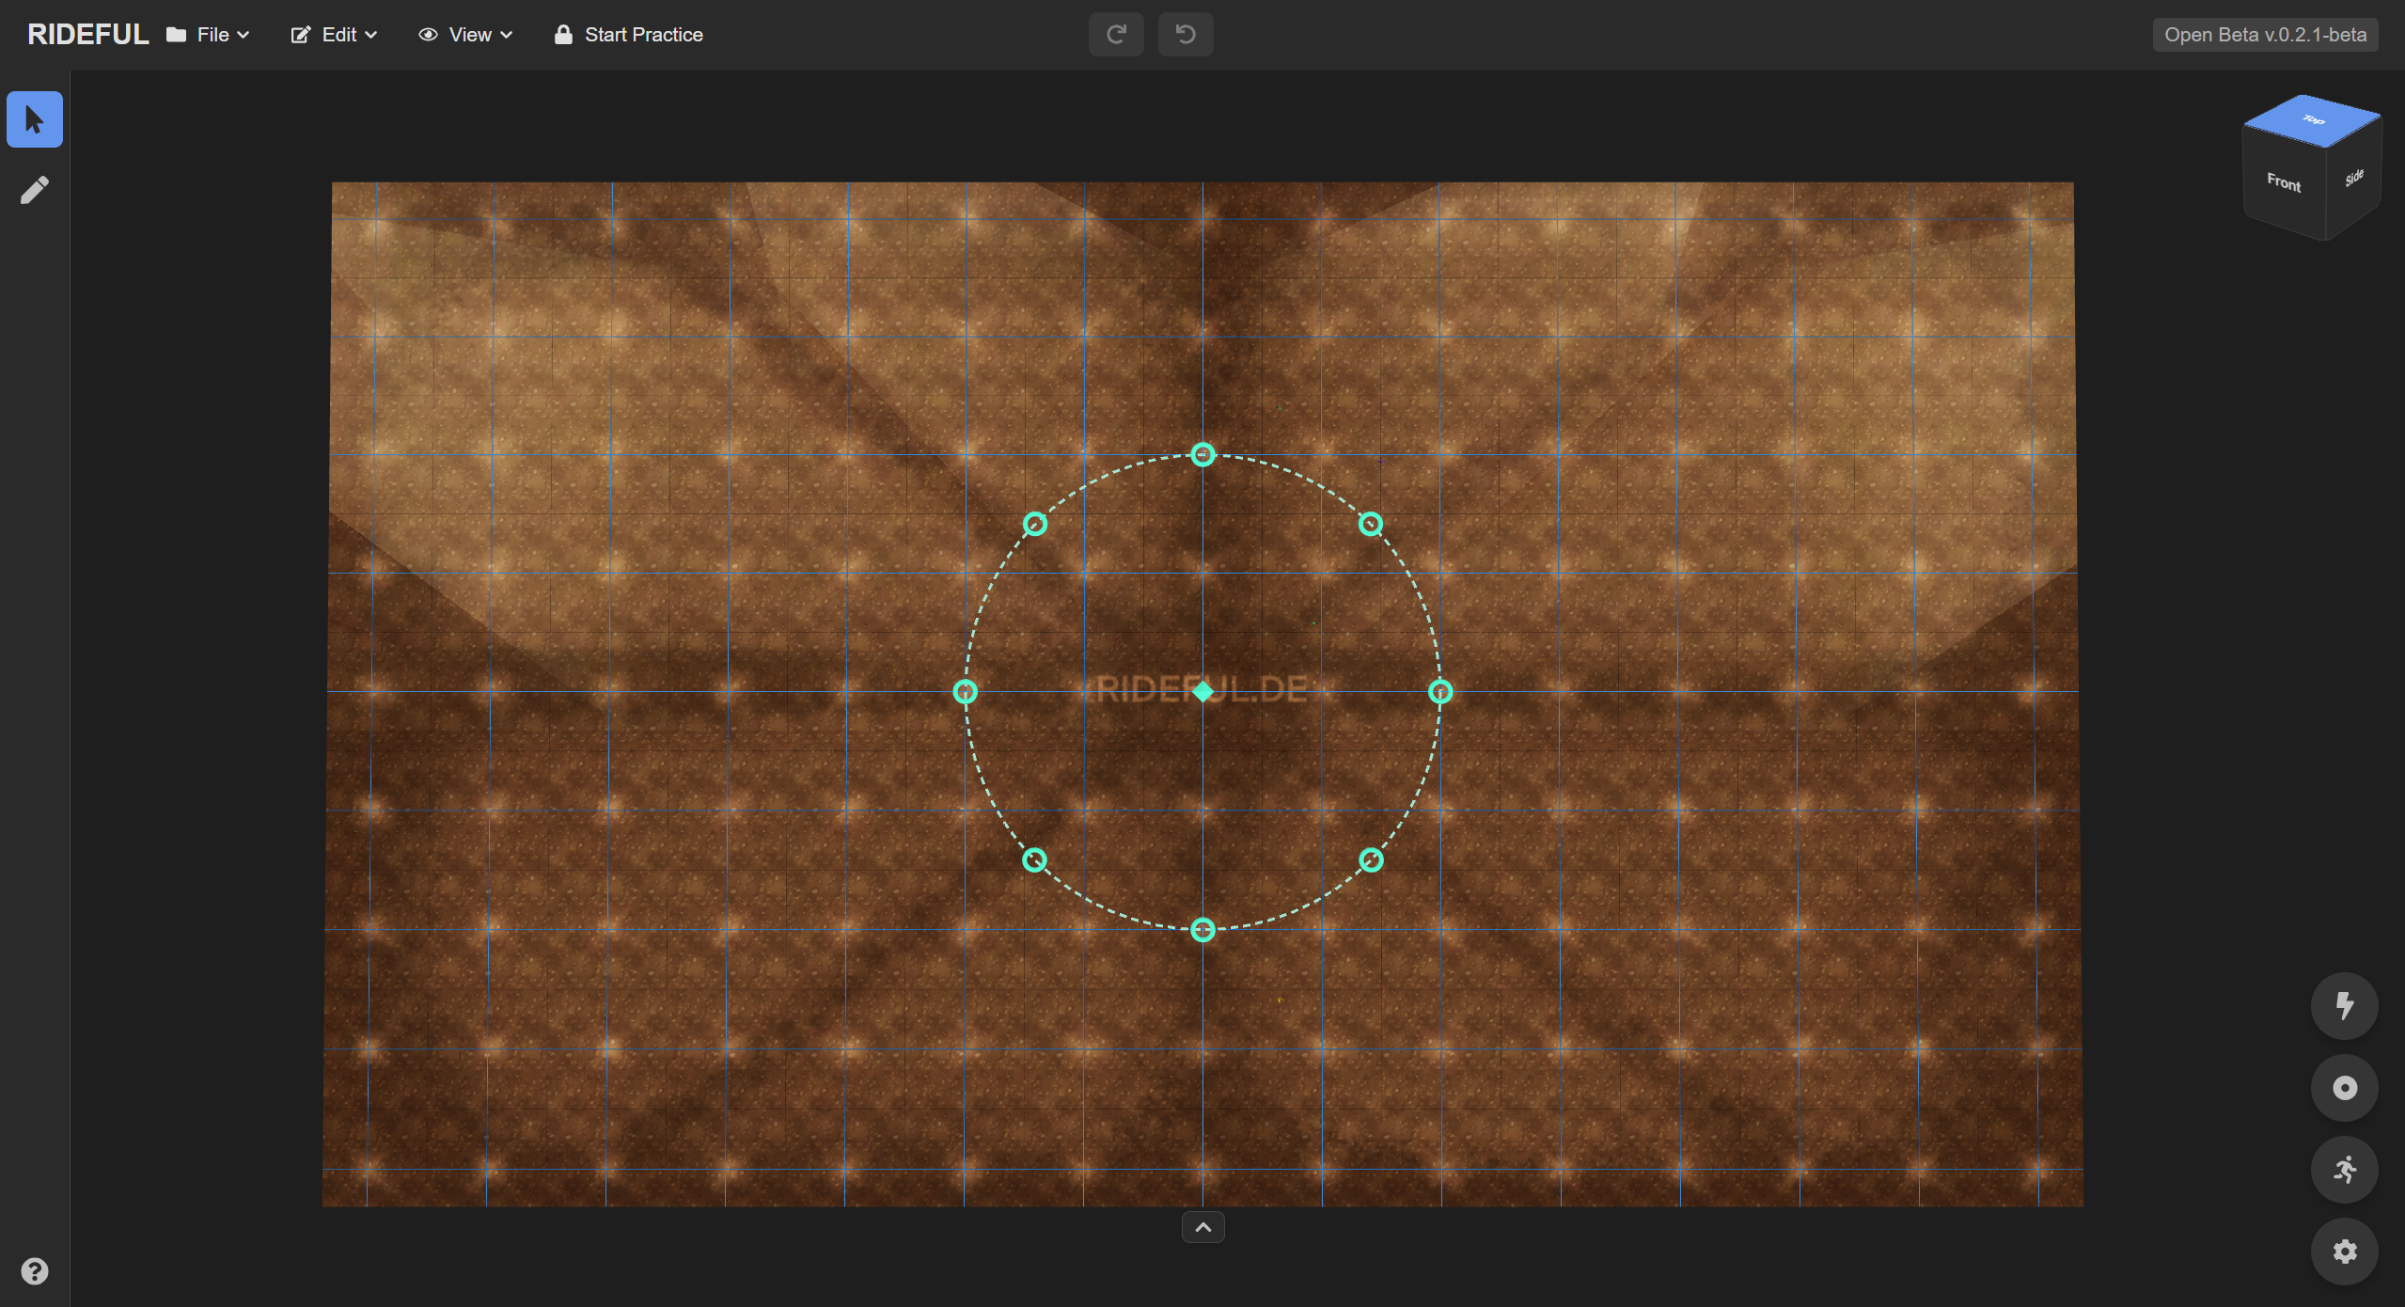2405x1307 pixels.
Task: Click the circular record icon
Action: click(x=2343, y=1088)
